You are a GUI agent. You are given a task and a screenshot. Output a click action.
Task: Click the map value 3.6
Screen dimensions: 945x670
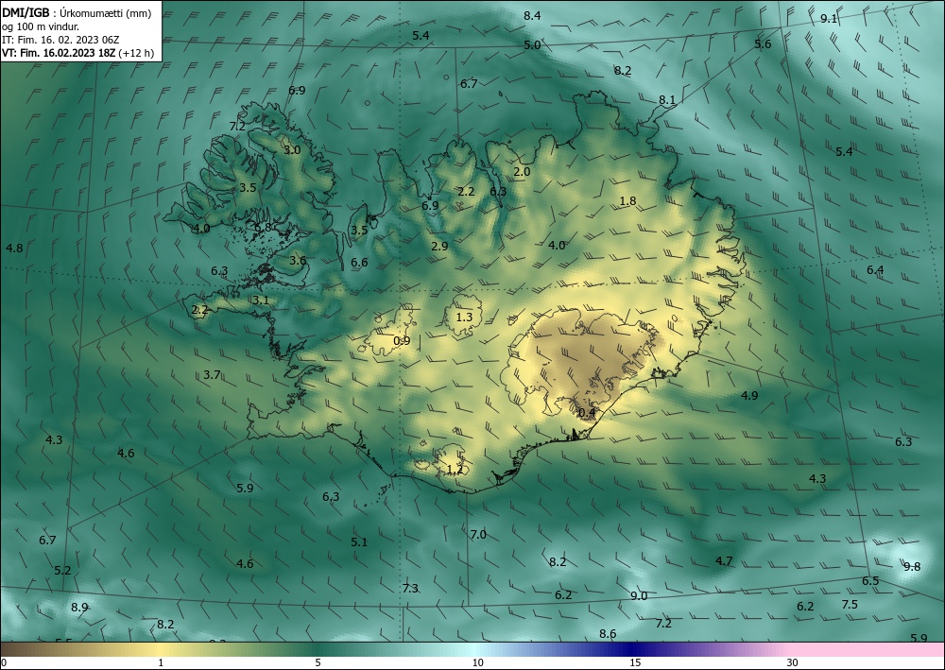point(298,261)
